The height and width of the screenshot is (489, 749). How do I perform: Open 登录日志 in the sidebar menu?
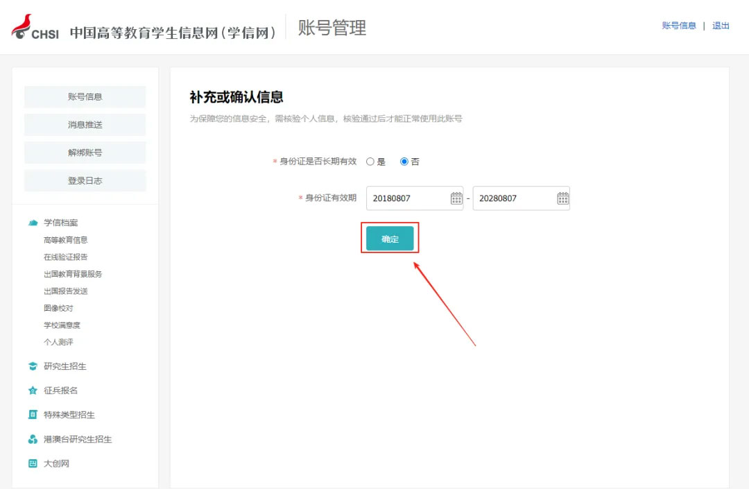(x=85, y=180)
